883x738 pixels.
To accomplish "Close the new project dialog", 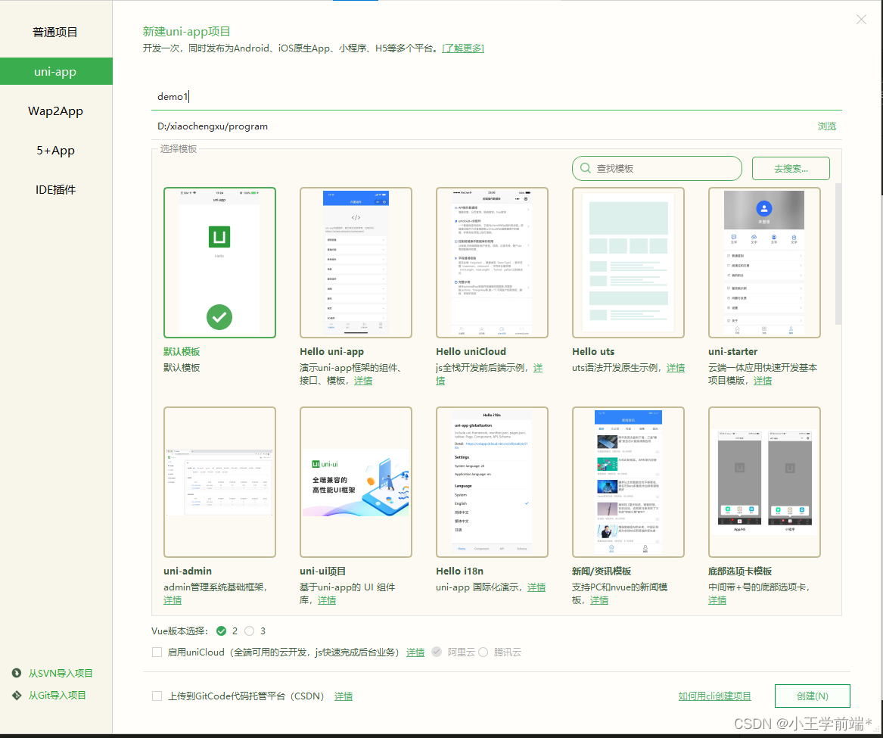I will click(x=861, y=20).
